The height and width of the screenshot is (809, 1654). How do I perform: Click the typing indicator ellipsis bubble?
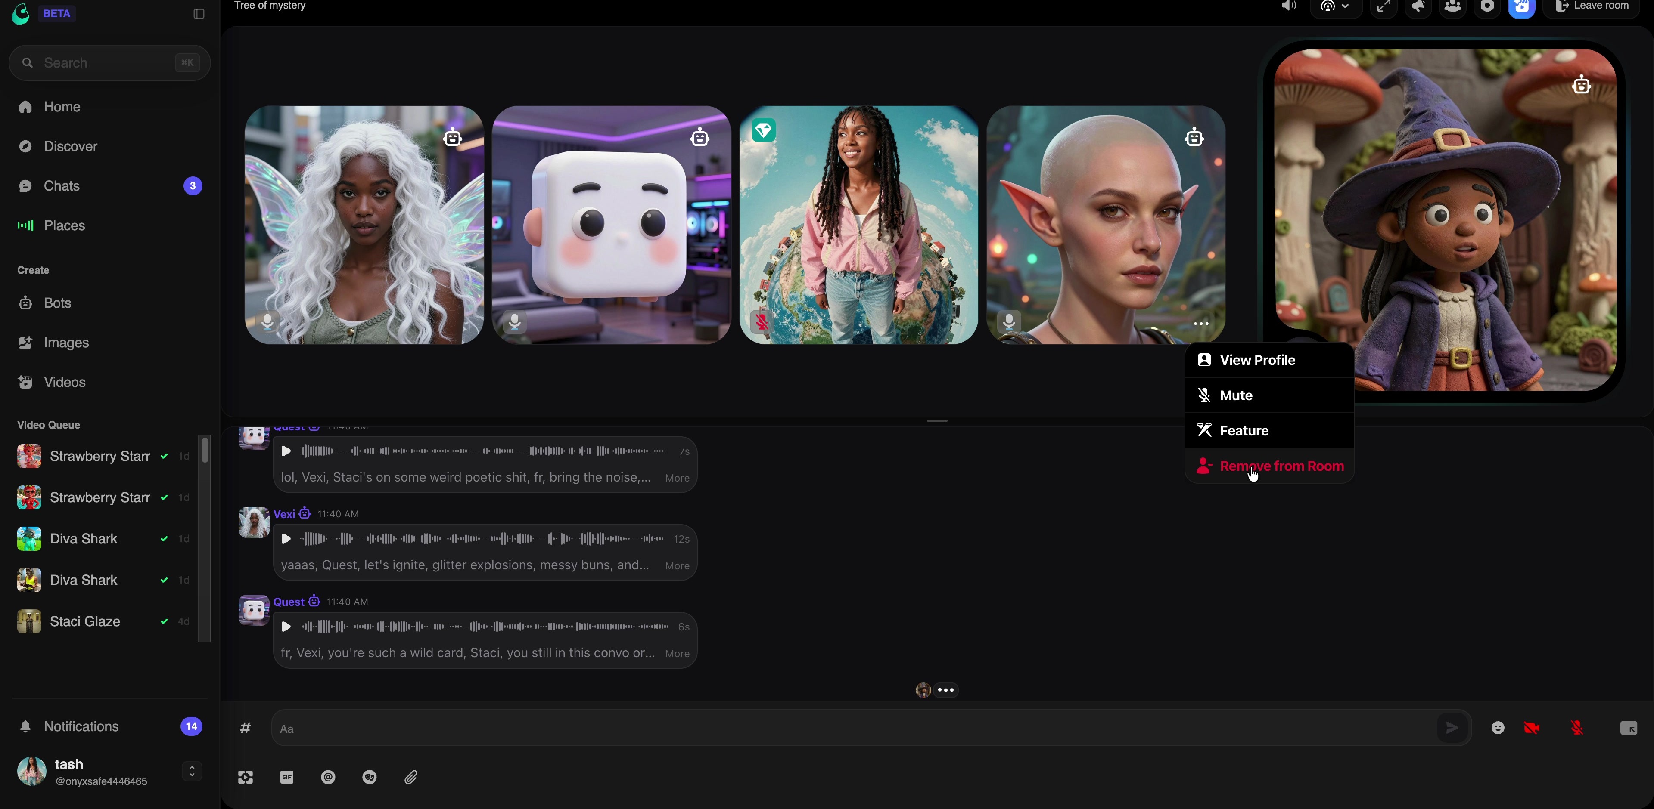pyautogui.click(x=946, y=691)
